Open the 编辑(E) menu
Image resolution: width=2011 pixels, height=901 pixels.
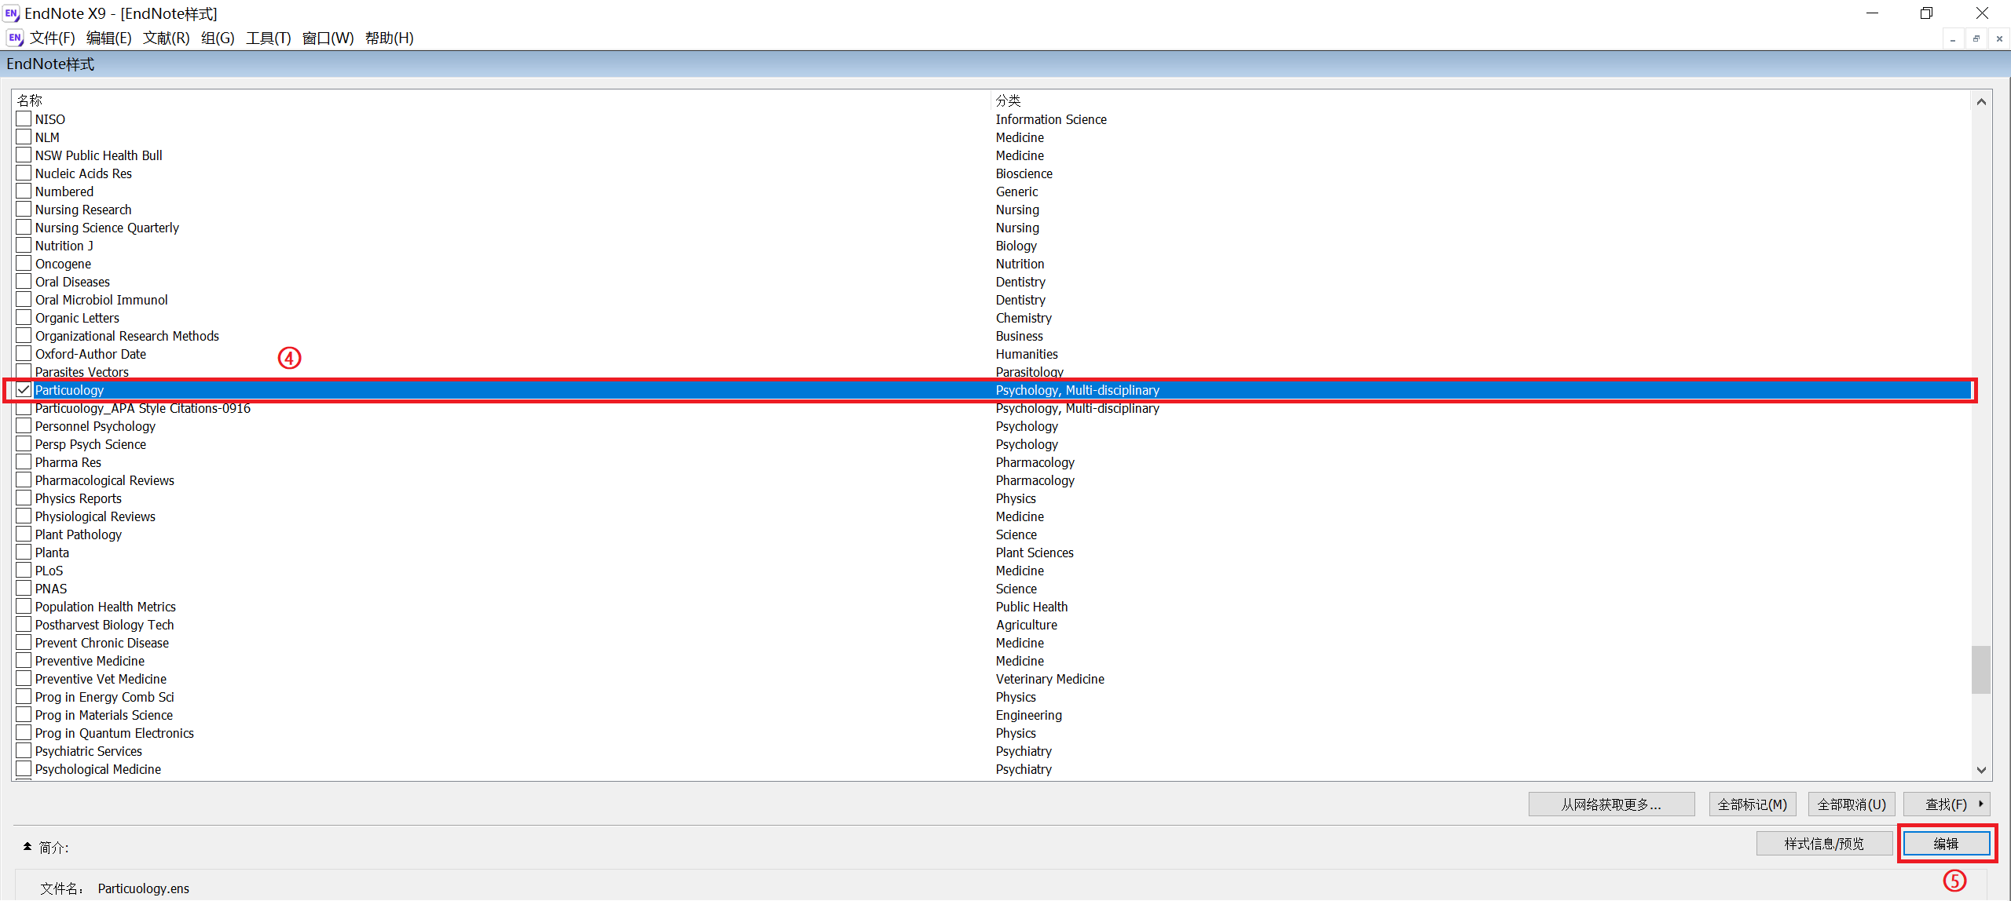coord(109,38)
